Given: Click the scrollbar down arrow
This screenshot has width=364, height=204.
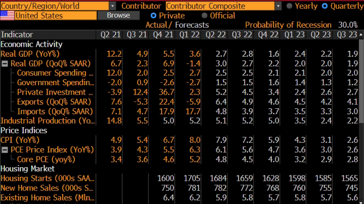Looking at the screenshot, I should tap(361, 202).
